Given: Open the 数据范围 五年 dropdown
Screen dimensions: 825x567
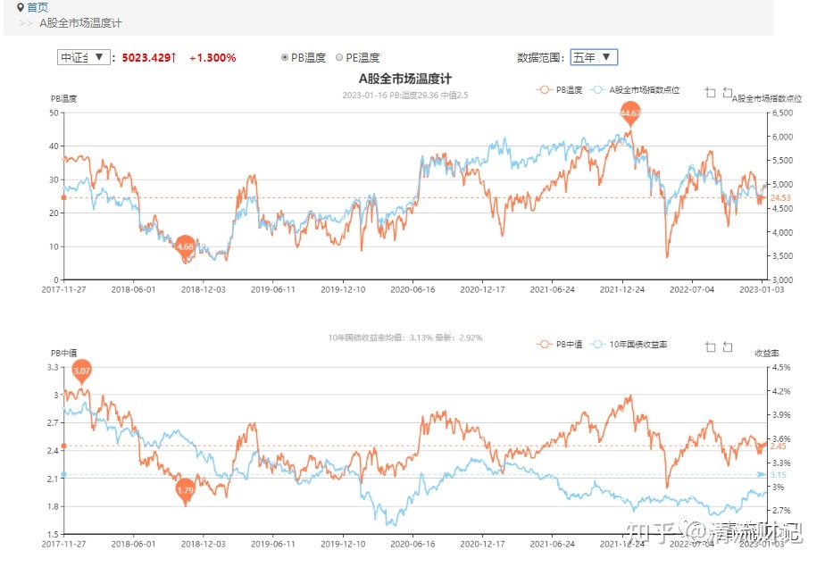Looking at the screenshot, I should pyautogui.click(x=594, y=57).
